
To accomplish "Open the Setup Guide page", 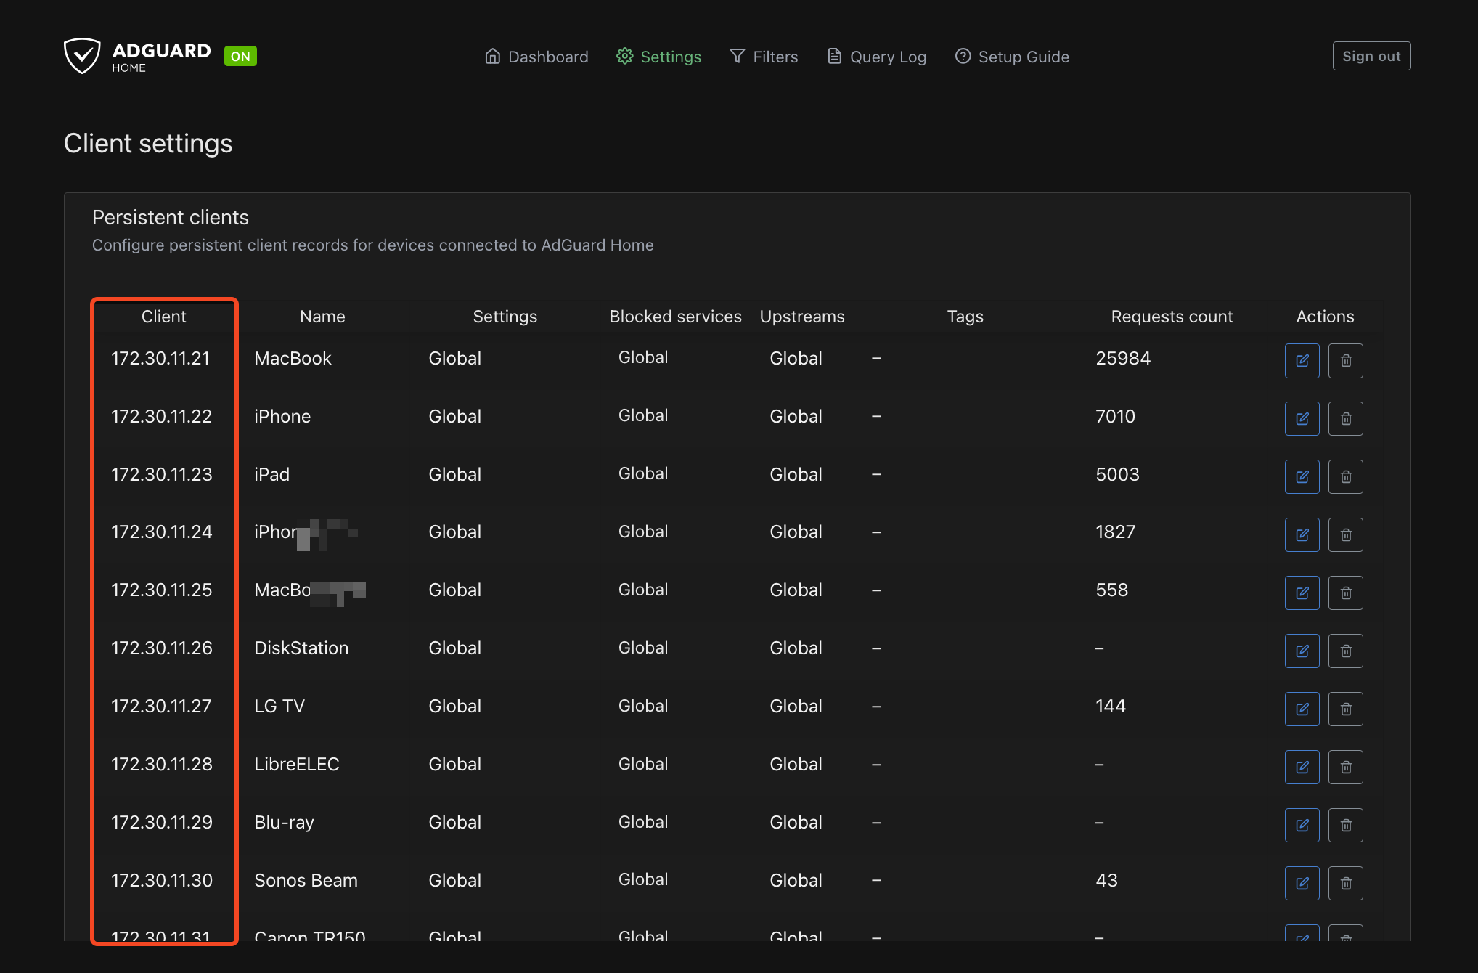I will (x=1012, y=57).
